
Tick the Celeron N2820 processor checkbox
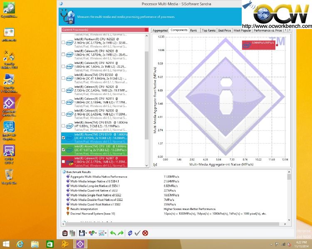(63, 90)
